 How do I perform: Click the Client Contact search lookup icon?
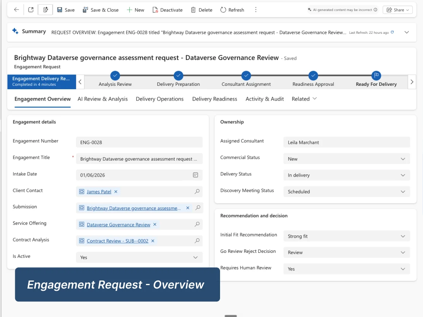(197, 191)
